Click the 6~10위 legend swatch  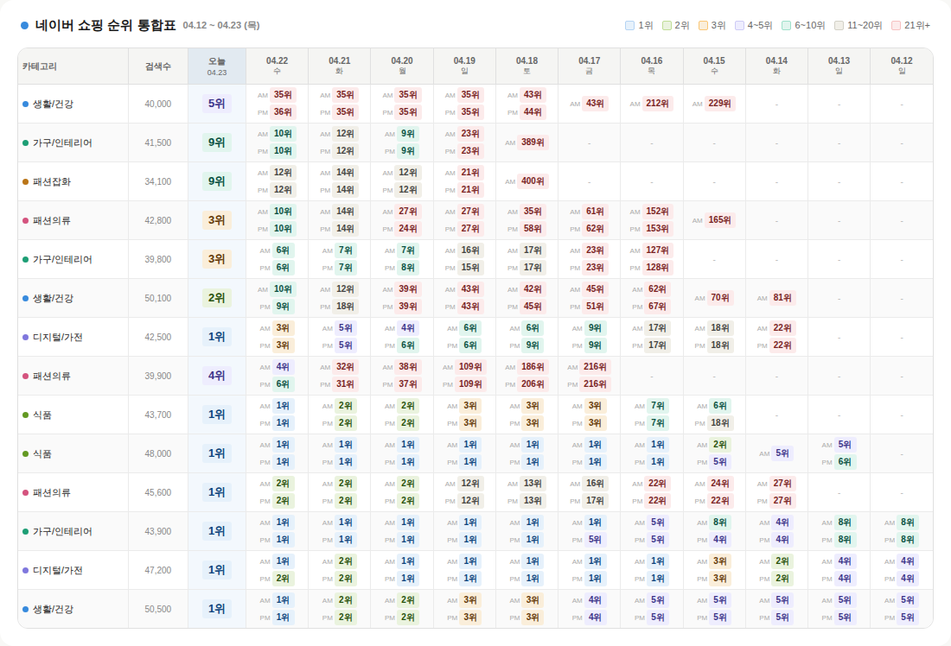[x=786, y=26]
